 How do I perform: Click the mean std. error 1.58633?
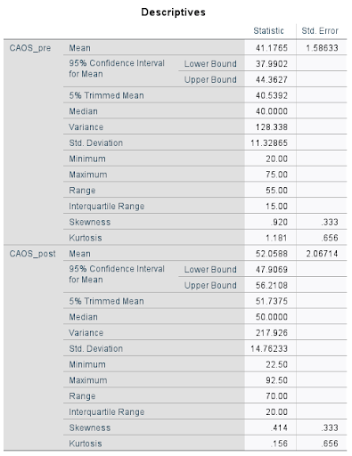click(322, 48)
